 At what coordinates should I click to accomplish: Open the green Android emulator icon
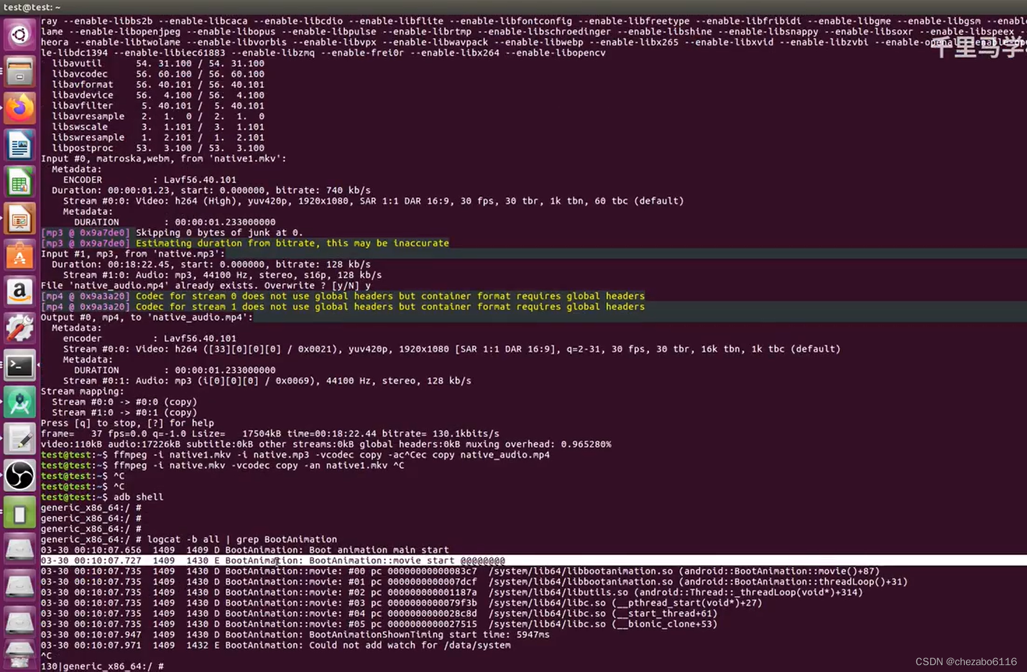19,513
